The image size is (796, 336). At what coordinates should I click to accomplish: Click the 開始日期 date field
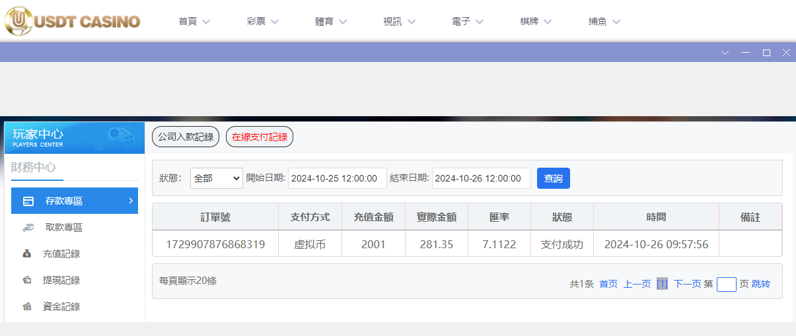click(338, 178)
